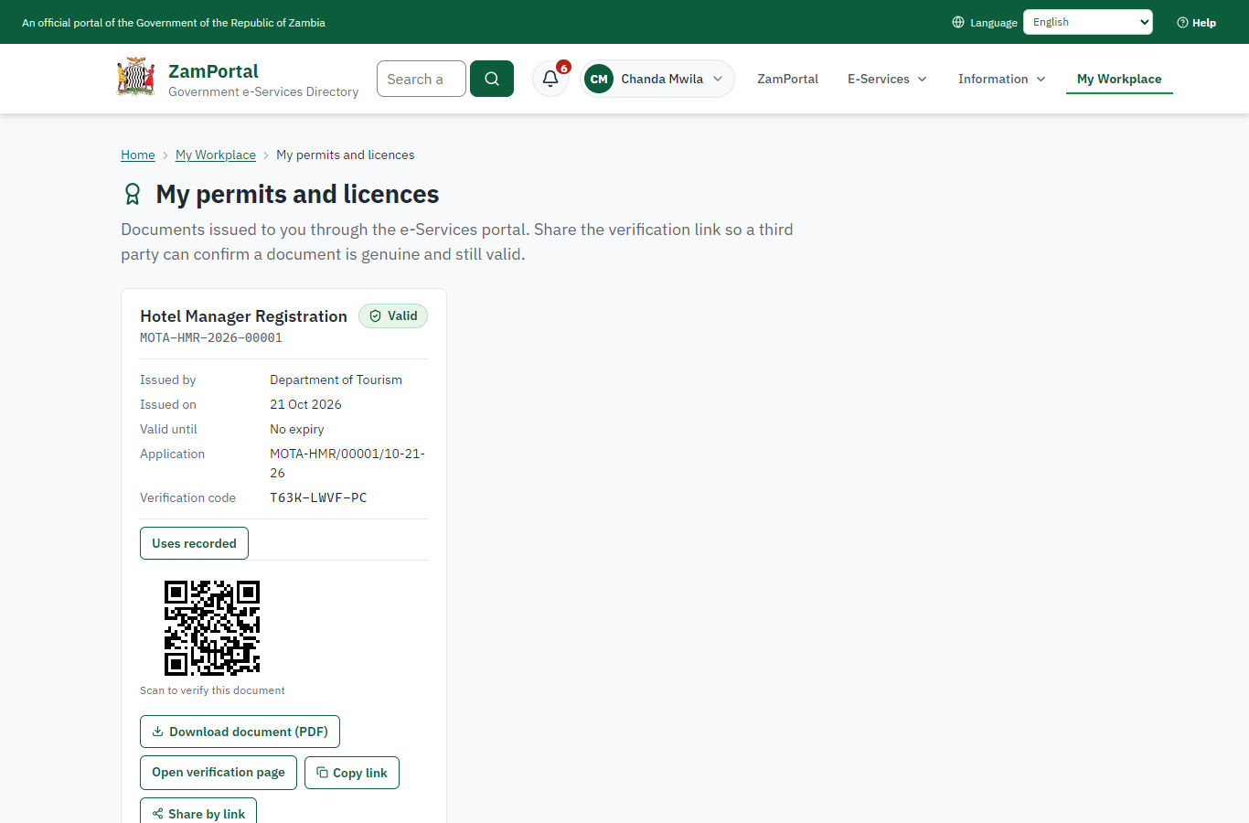
Task: Click the Hotel Manager Registration title
Action: (243, 316)
